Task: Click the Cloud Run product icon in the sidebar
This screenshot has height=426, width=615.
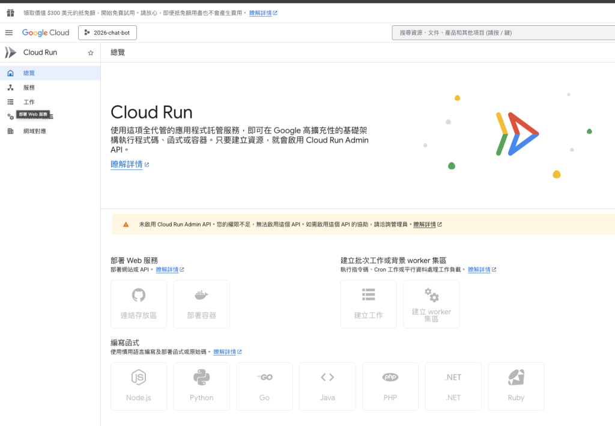Action: pos(11,52)
